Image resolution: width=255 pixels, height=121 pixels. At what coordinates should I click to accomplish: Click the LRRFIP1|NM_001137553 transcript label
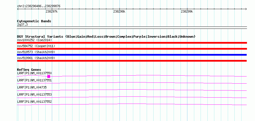(x=34, y=94)
